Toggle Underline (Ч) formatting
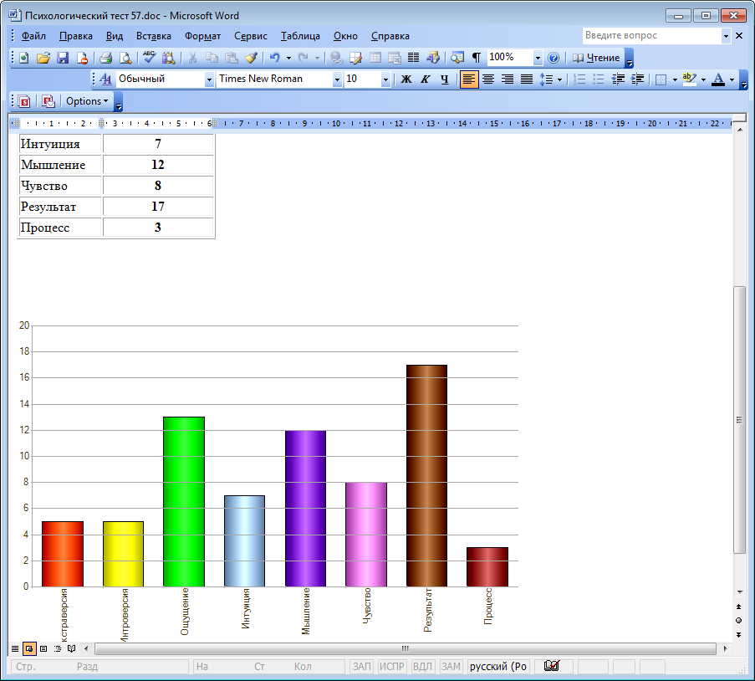The image size is (755, 681). click(445, 79)
